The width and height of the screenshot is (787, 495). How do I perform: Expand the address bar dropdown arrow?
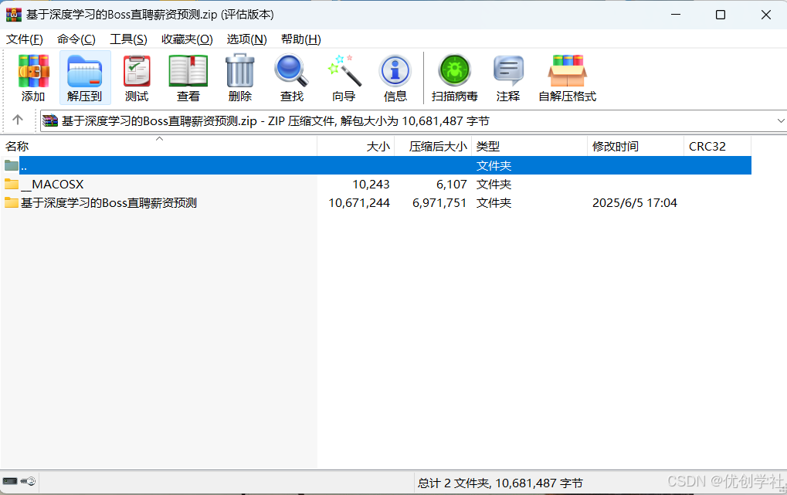coord(780,120)
